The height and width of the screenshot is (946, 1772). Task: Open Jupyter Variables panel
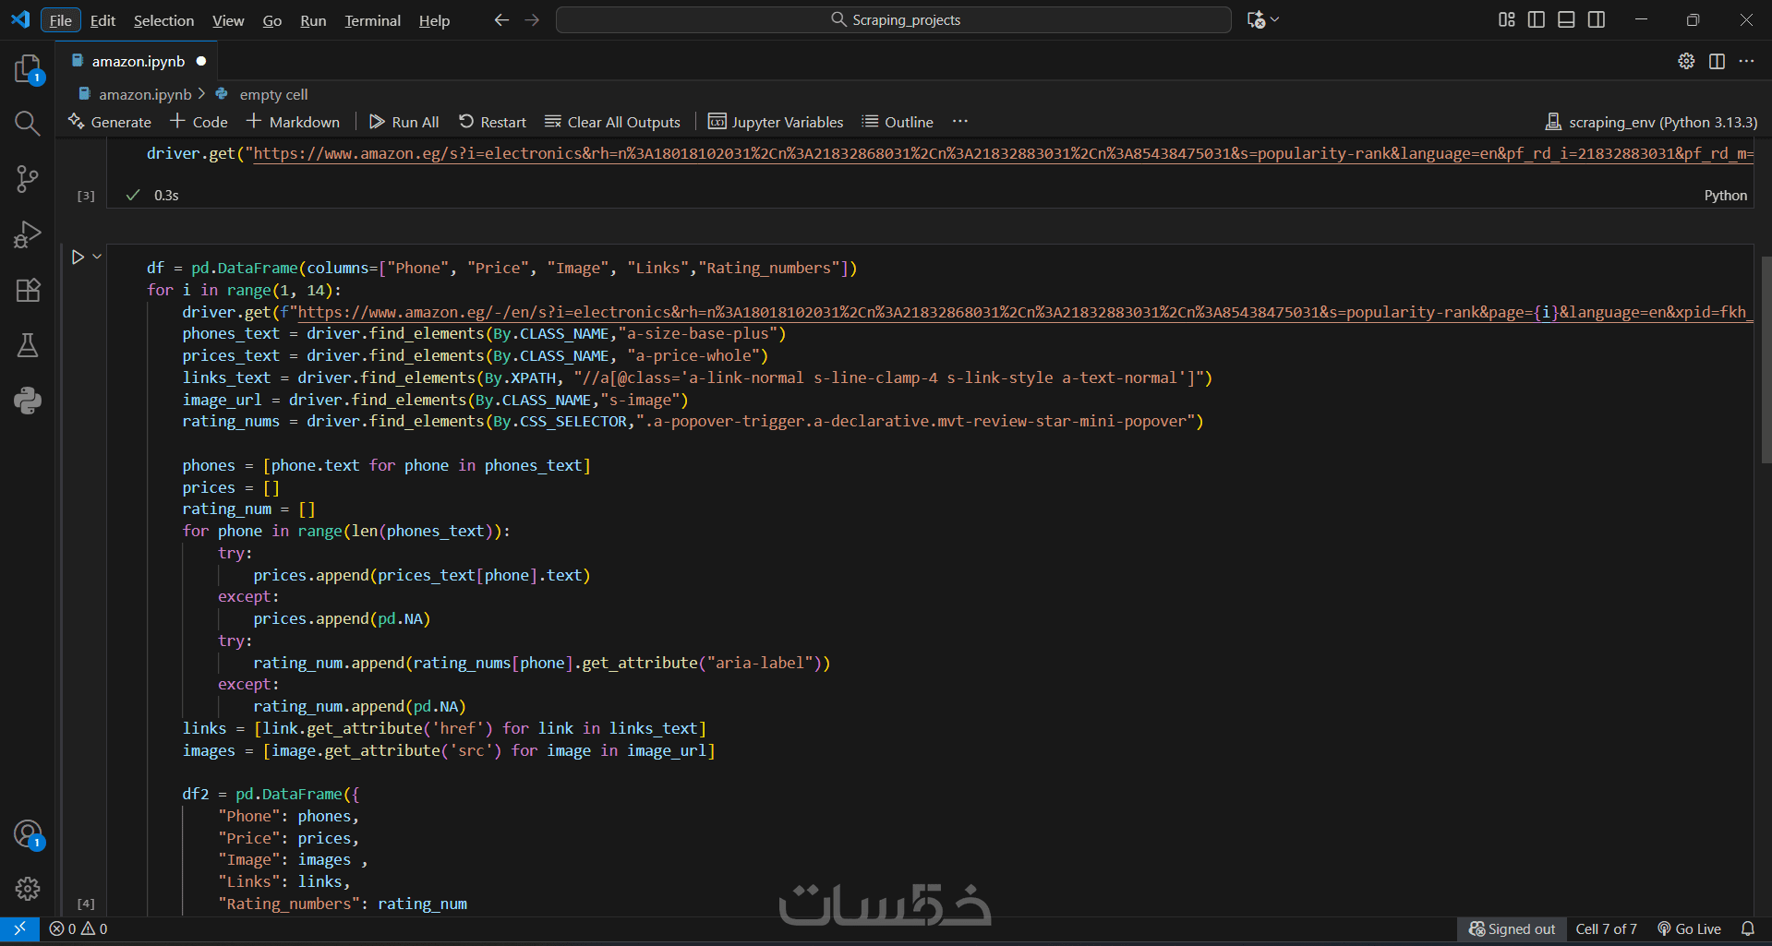[776, 122]
